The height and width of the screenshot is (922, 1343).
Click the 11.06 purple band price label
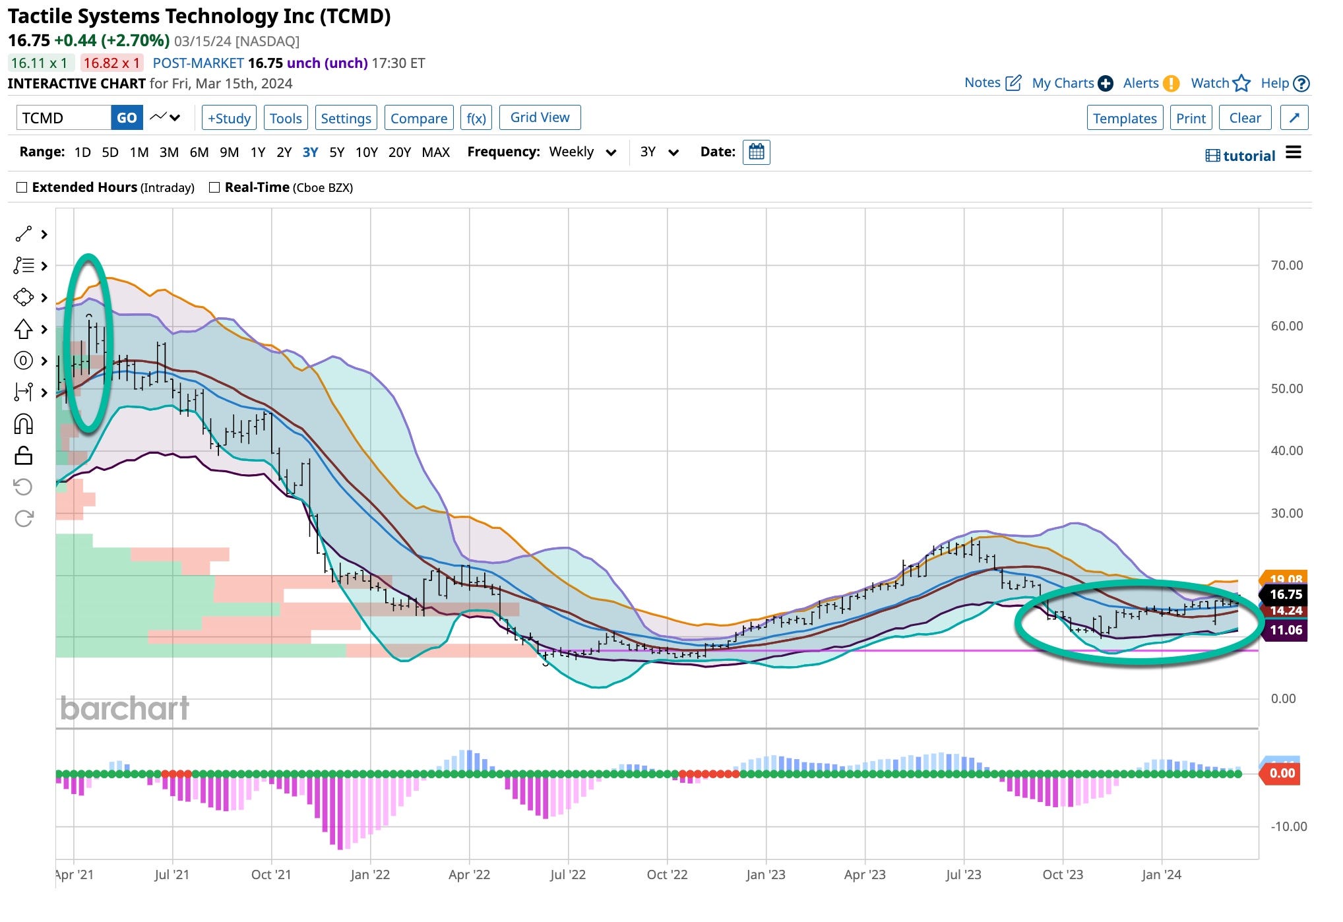coord(1285,630)
